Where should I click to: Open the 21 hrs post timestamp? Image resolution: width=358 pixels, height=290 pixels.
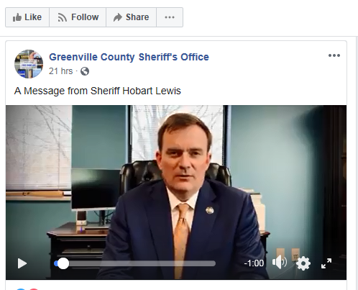point(60,71)
